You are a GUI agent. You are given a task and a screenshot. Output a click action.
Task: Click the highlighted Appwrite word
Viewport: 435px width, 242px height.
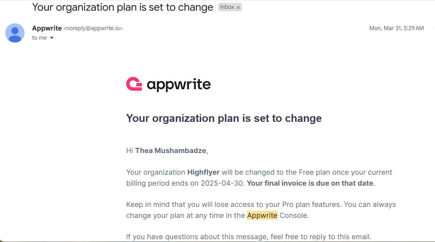click(x=262, y=215)
